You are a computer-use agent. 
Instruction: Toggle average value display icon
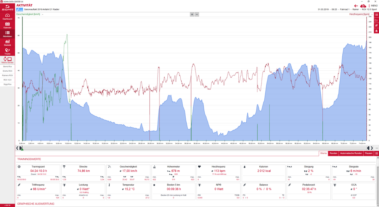(376, 25)
